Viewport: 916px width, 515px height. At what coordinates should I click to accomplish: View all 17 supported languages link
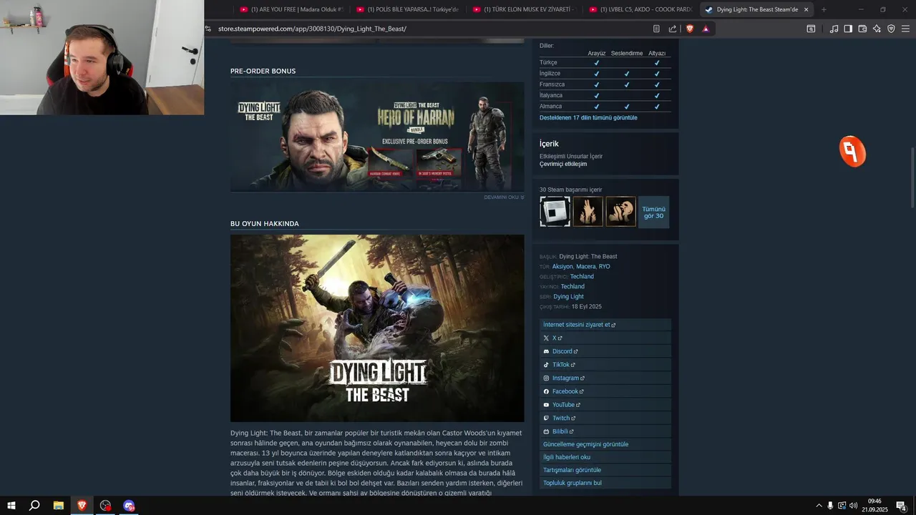[588, 117]
